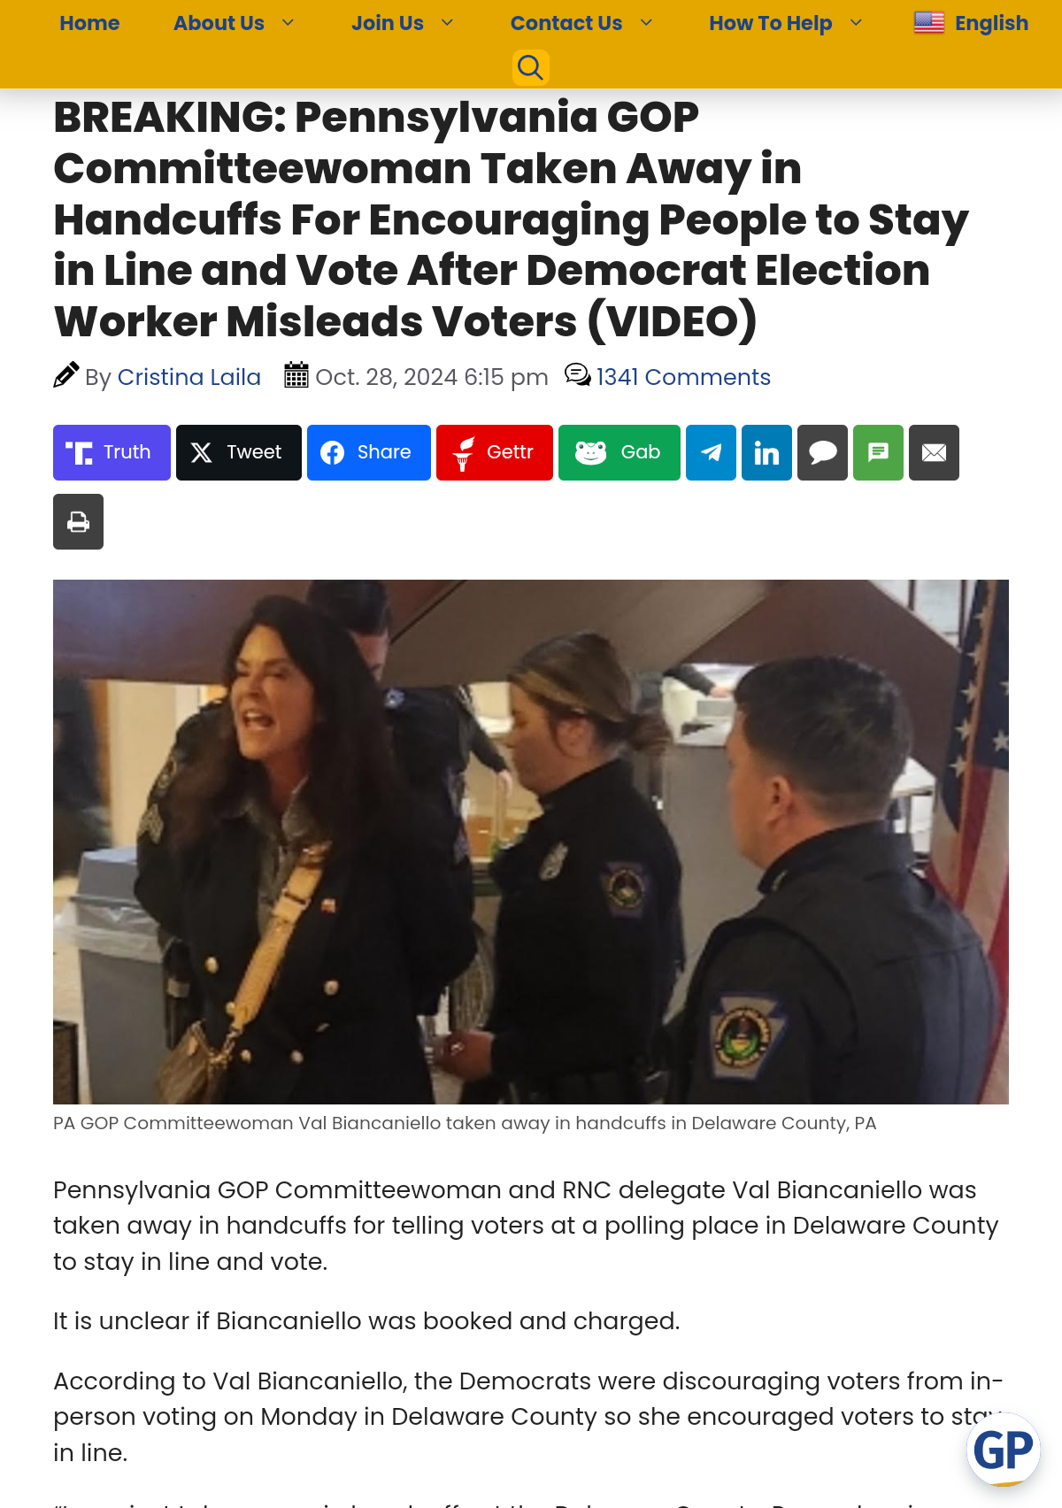This screenshot has height=1508, width=1062.
Task: Share article on LinkedIn
Action: pos(766,452)
